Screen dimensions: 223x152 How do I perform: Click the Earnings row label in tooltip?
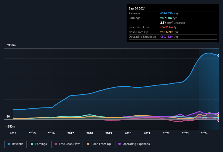[x=134, y=18]
